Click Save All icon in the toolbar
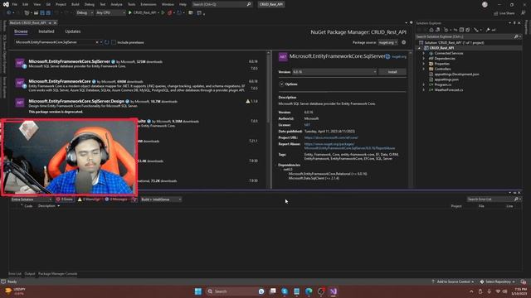The image size is (531, 298). pos(48,12)
